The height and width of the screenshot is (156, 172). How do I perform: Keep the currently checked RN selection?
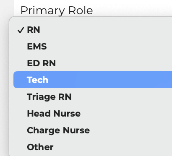coord(93,30)
